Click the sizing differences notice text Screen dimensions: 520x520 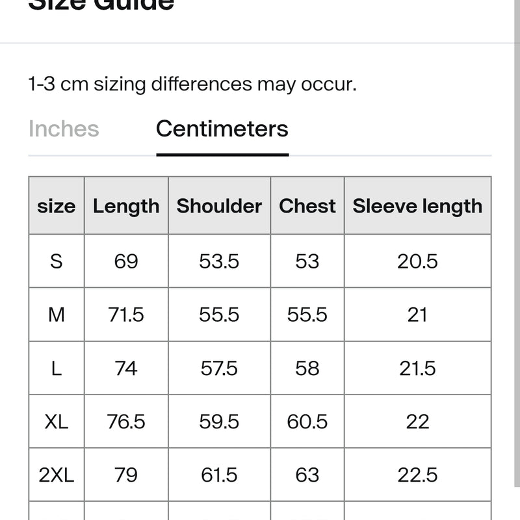point(192,84)
